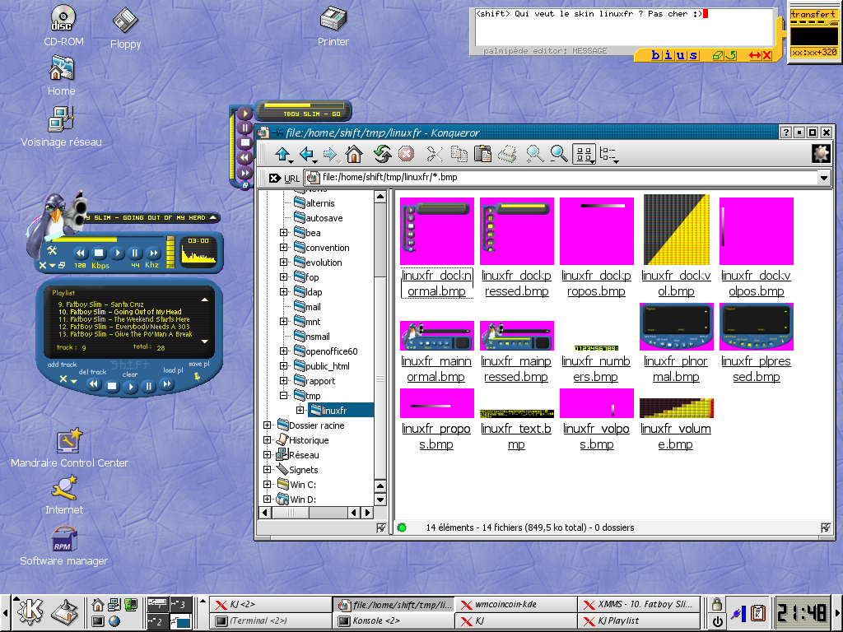Reload the current Konqueror folder view

(x=381, y=154)
